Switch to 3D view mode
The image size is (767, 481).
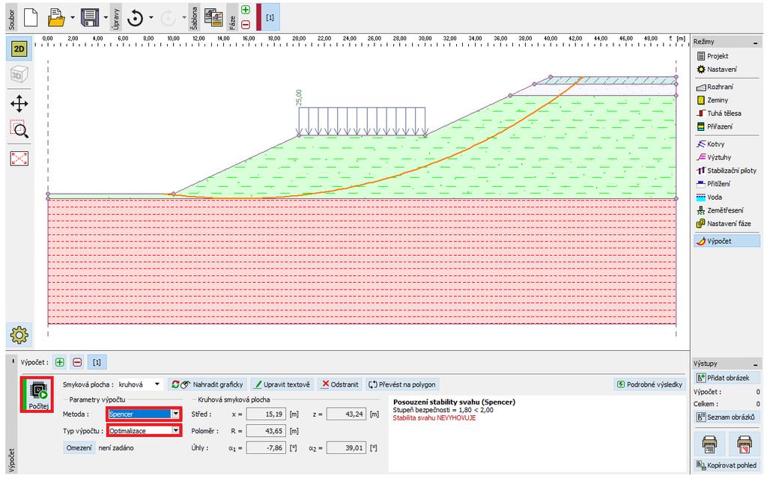(x=19, y=75)
